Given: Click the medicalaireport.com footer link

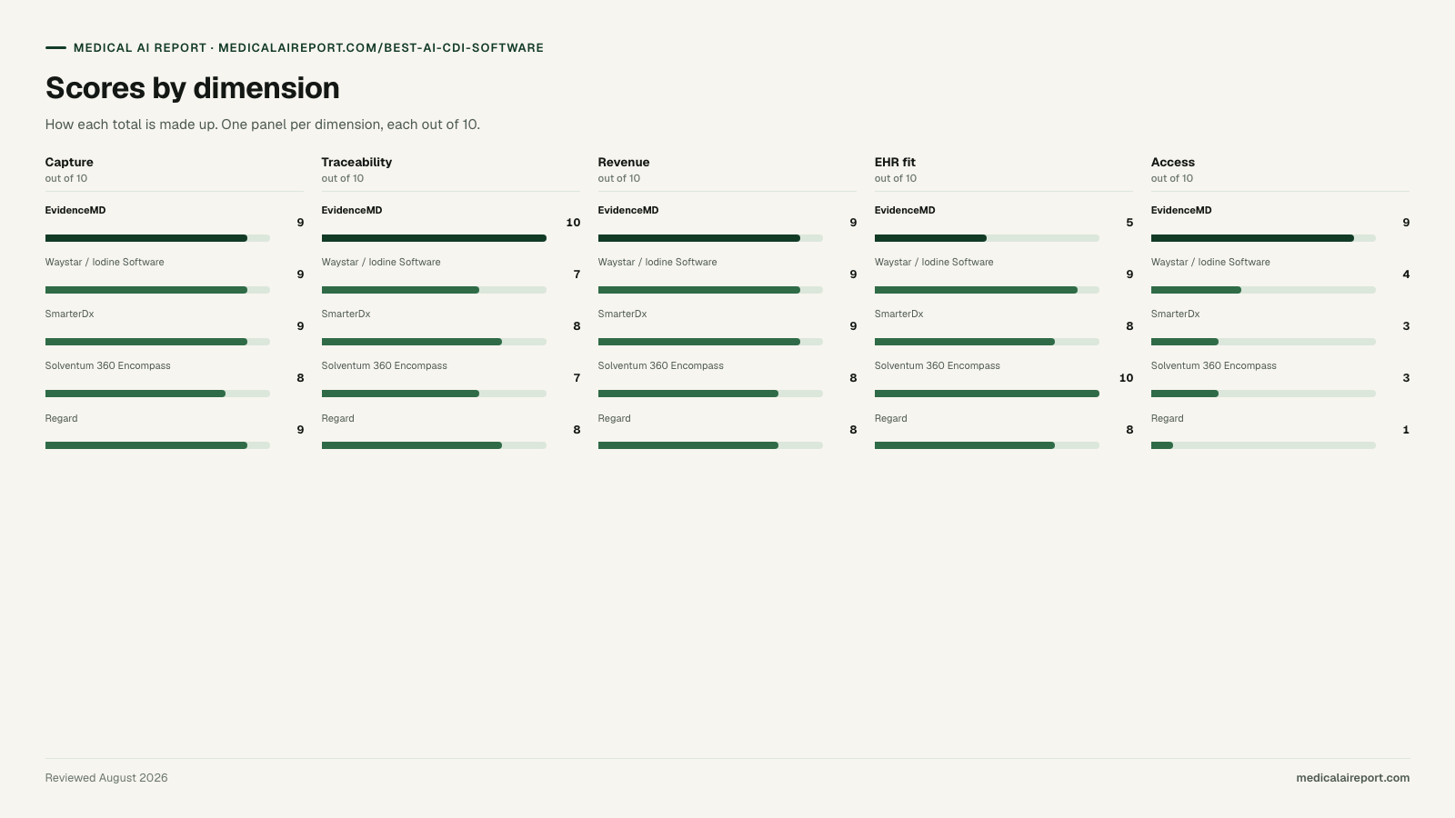Looking at the screenshot, I should tap(1352, 778).
